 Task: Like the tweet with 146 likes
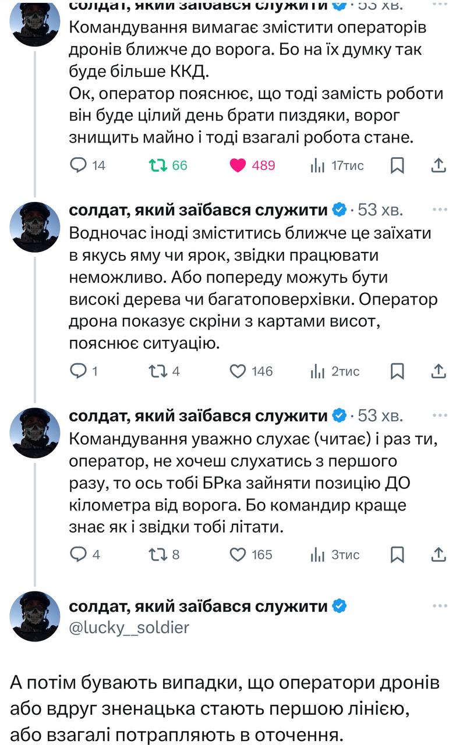coord(238,371)
